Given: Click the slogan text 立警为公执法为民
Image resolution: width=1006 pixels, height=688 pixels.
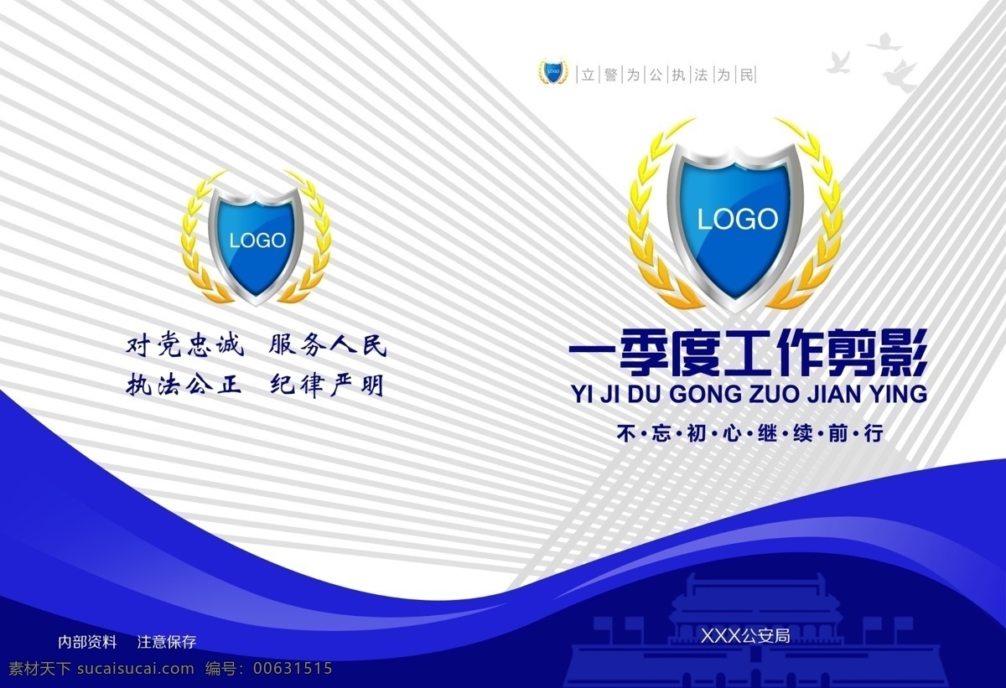Looking at the screenshot, I should coord(667,75).
